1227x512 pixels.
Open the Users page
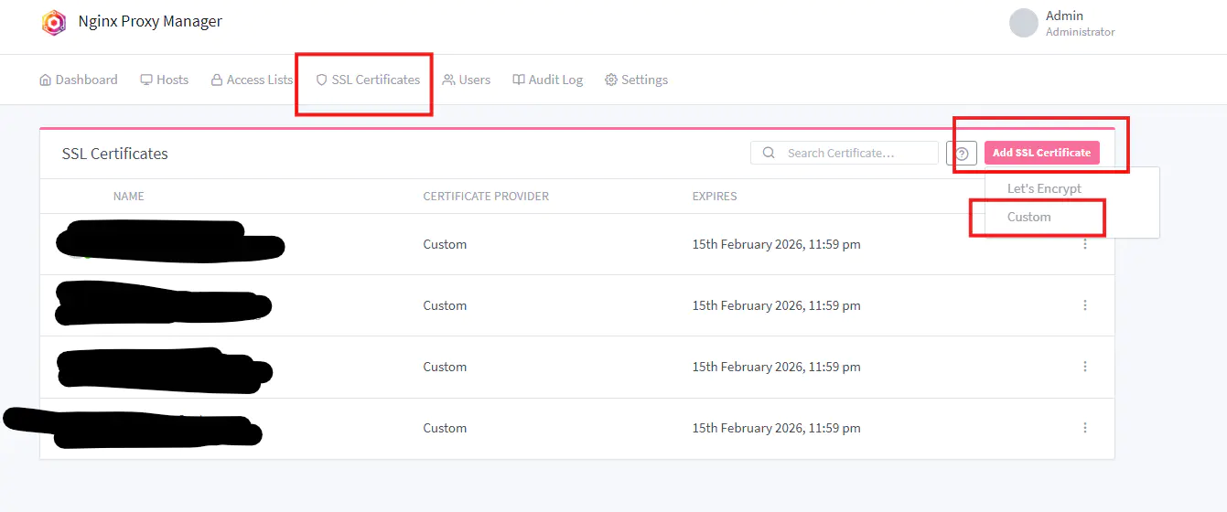tap(467, 80)
